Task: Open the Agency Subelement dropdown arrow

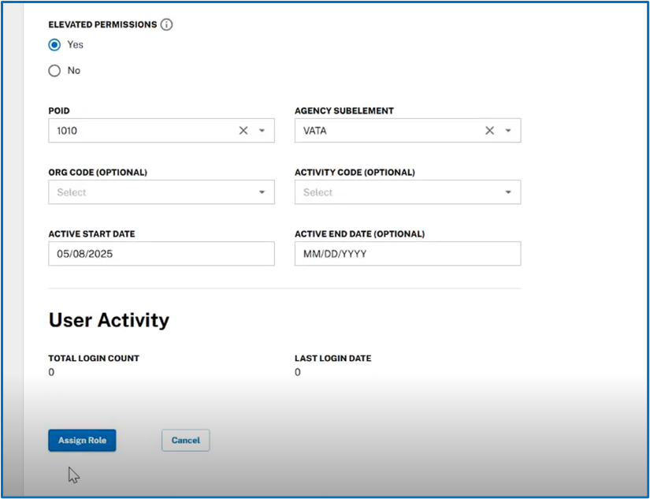Action: pyautogui.click(x=508, y=130)
